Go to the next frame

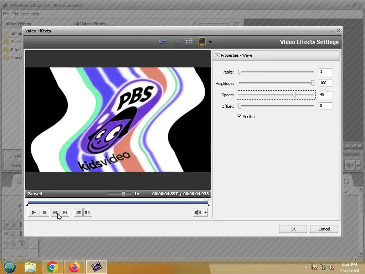[x=65, y=212]
